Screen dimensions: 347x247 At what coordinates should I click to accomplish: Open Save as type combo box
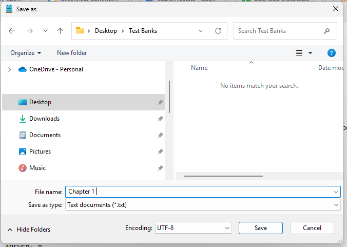point(203,205)
